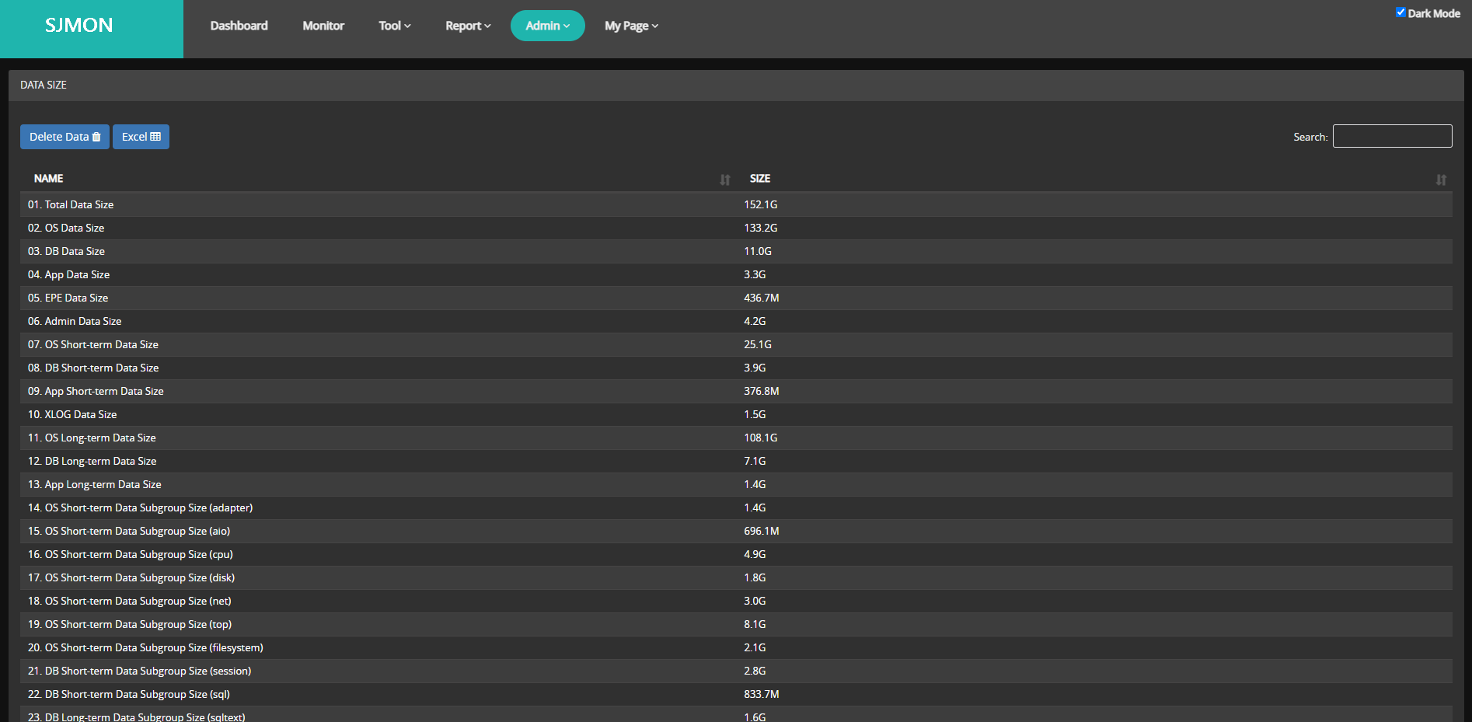Open the Report dropdown menu
The height and width of the screenshot is (722, 1472).
pos(468,26)
